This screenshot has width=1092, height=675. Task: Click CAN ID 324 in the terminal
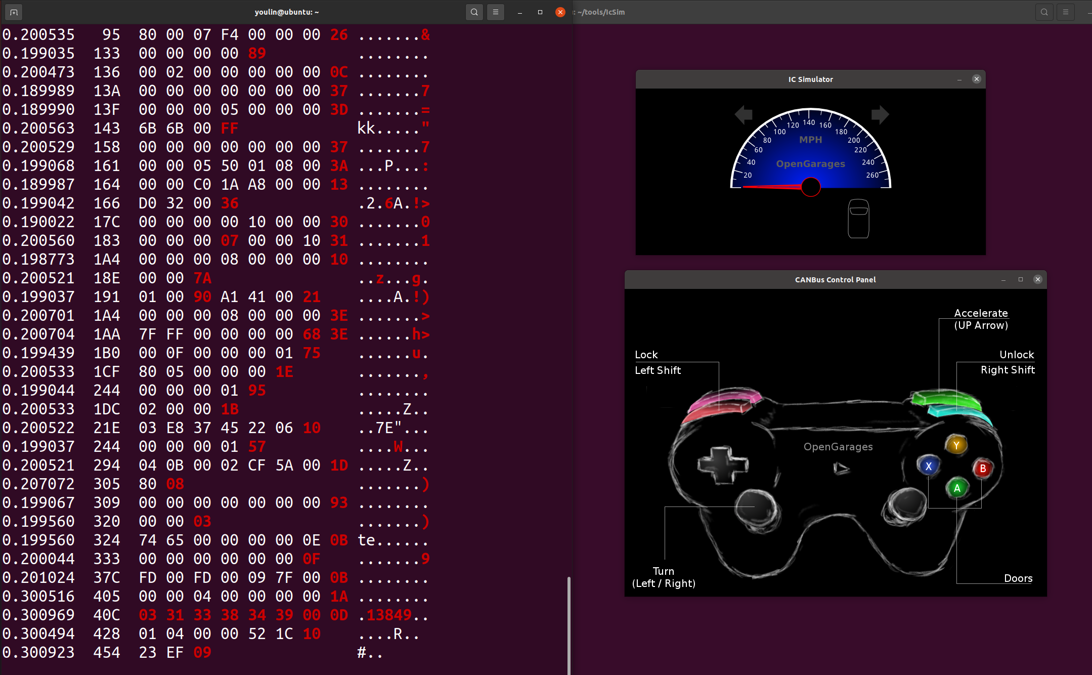(107, 540)
